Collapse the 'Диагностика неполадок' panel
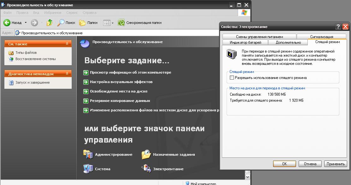Viewport: 351px width, 185px height. tap(67, 74)
